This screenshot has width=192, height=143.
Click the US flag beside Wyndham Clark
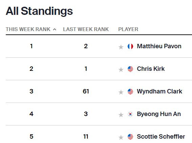(x=130, y=91)
